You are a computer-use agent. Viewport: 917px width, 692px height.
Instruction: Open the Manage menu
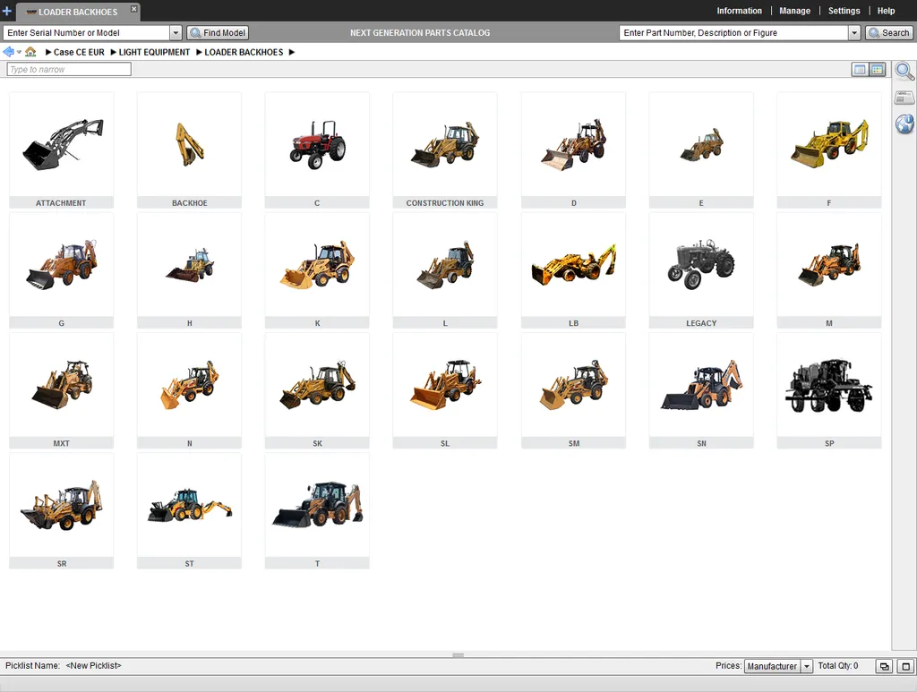point(795,11)
